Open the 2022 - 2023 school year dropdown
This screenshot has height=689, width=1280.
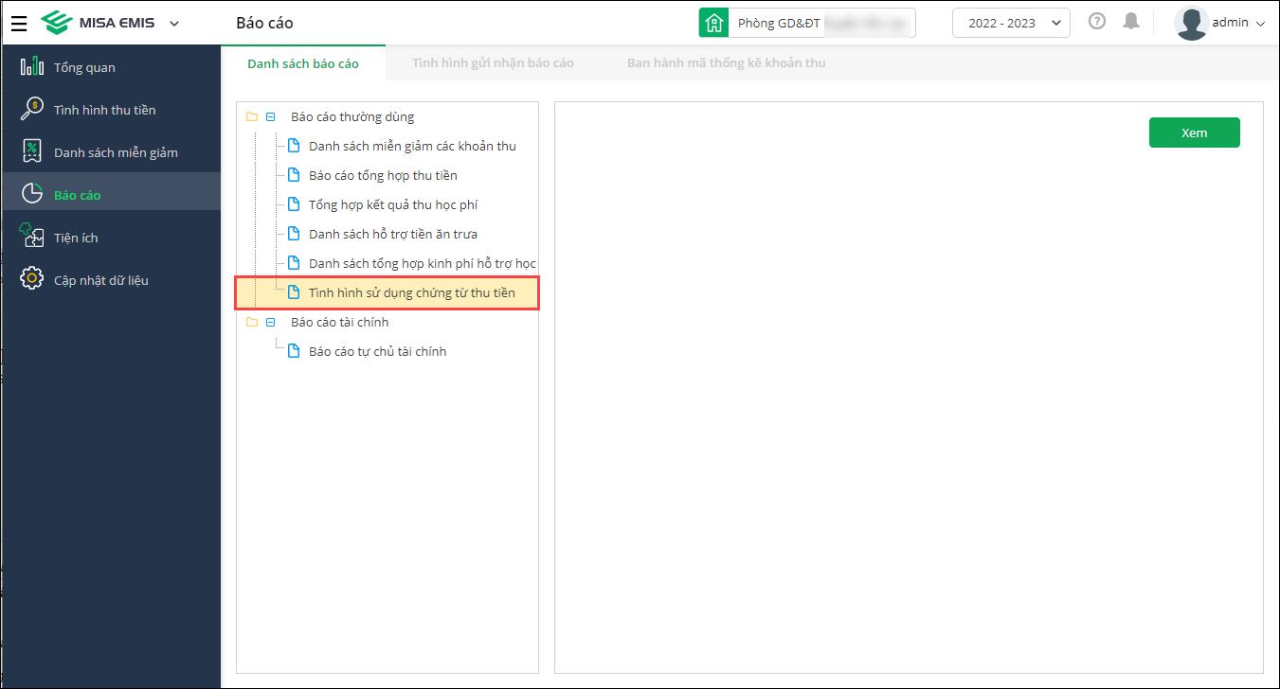(x=1011, y=23)
